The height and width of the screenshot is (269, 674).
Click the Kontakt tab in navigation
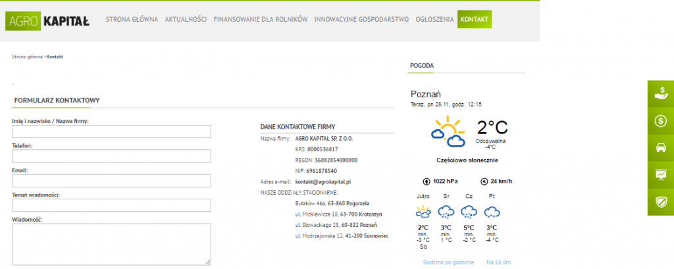tap(475, 20)
